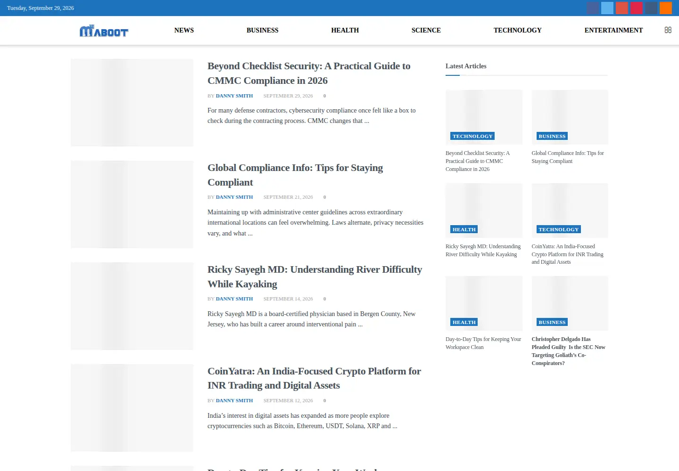Open Health badge on sidebar Ricky Sayegh card
679x471 pixels.
click(x=464, y=229)
